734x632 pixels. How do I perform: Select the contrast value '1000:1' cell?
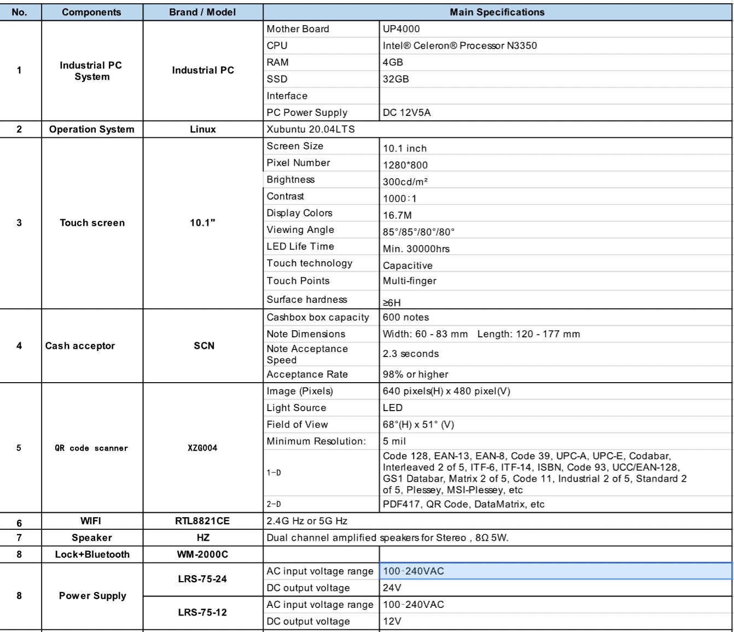556,197
